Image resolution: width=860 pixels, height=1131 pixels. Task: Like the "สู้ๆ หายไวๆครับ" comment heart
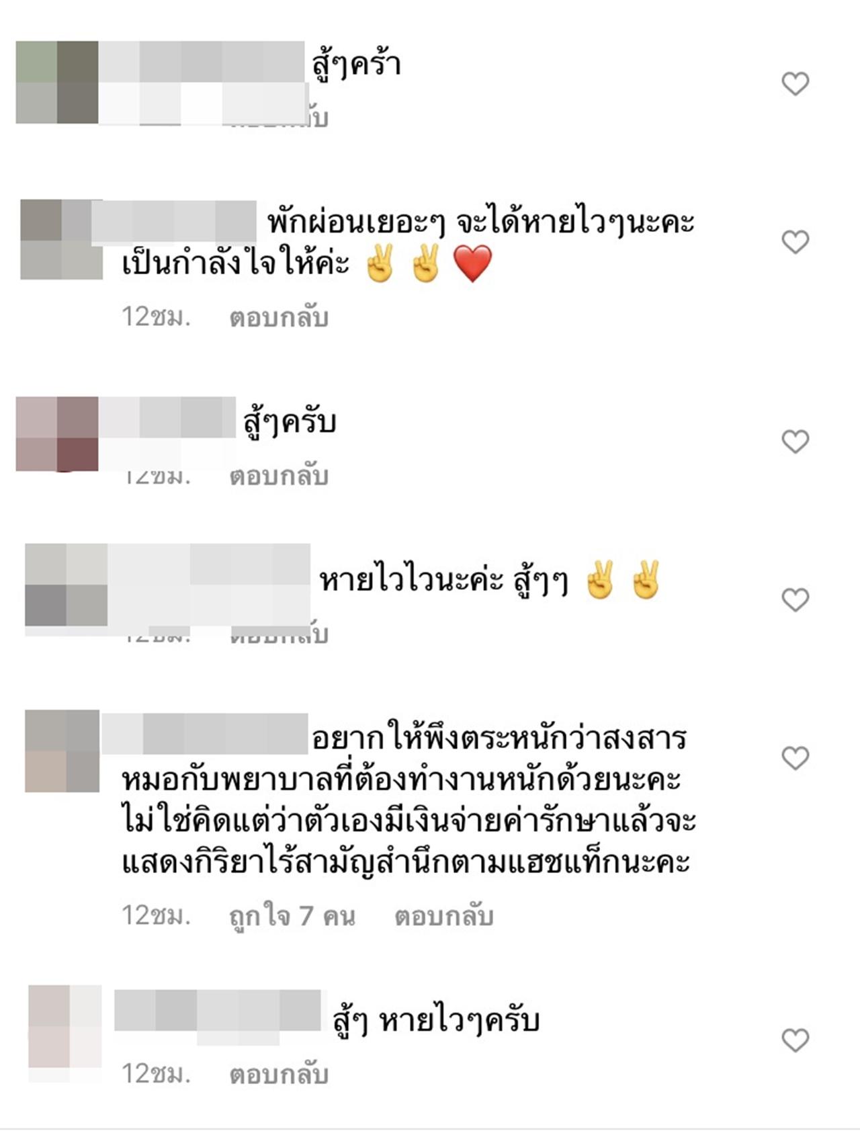(795, 1040)
